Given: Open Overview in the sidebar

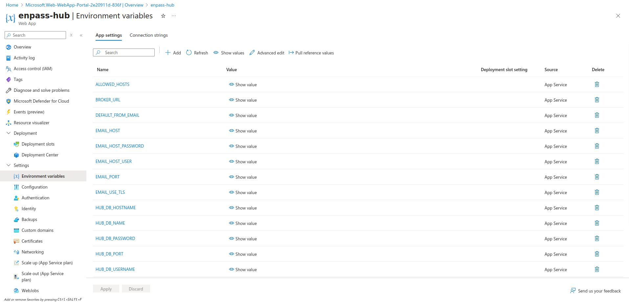Looking at the screenshot, I should 22,47.
